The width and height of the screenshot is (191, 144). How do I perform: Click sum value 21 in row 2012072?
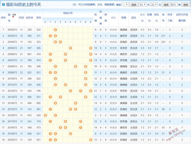pyautogui.click(x=95, y=91)
